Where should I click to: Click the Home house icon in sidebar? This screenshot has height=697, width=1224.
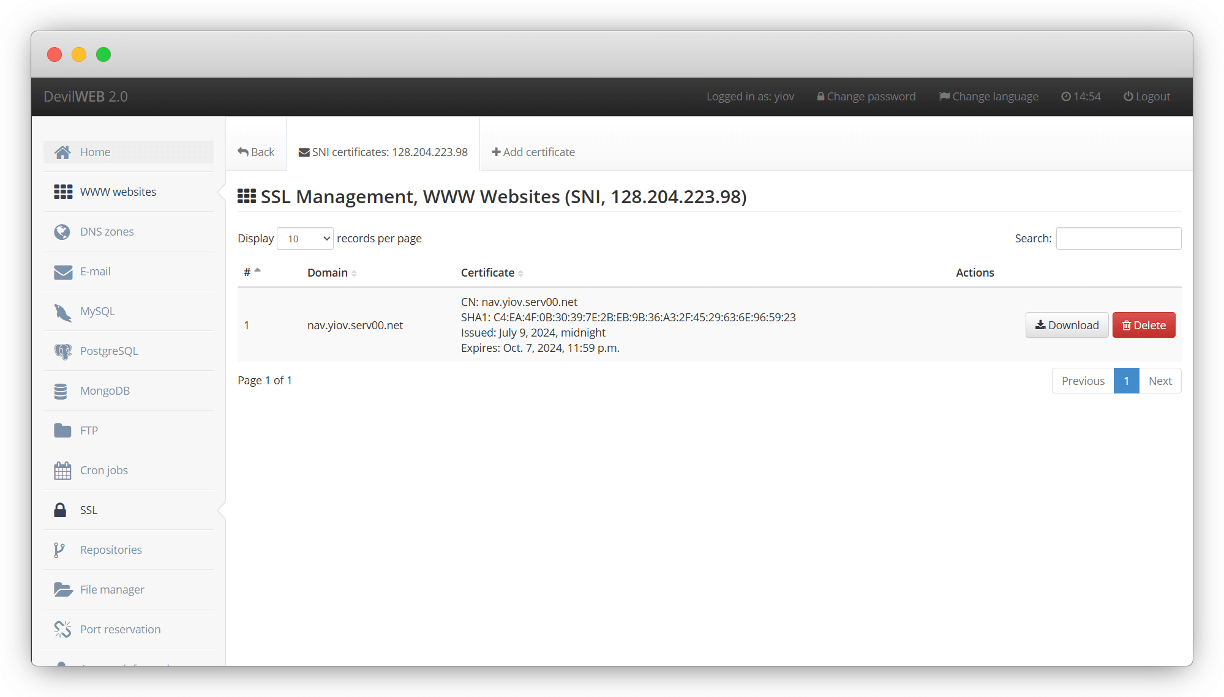62,152
